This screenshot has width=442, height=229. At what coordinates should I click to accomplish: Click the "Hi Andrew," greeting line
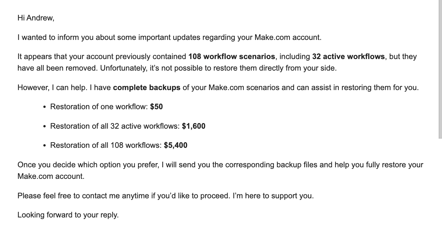tap(36, 18)
